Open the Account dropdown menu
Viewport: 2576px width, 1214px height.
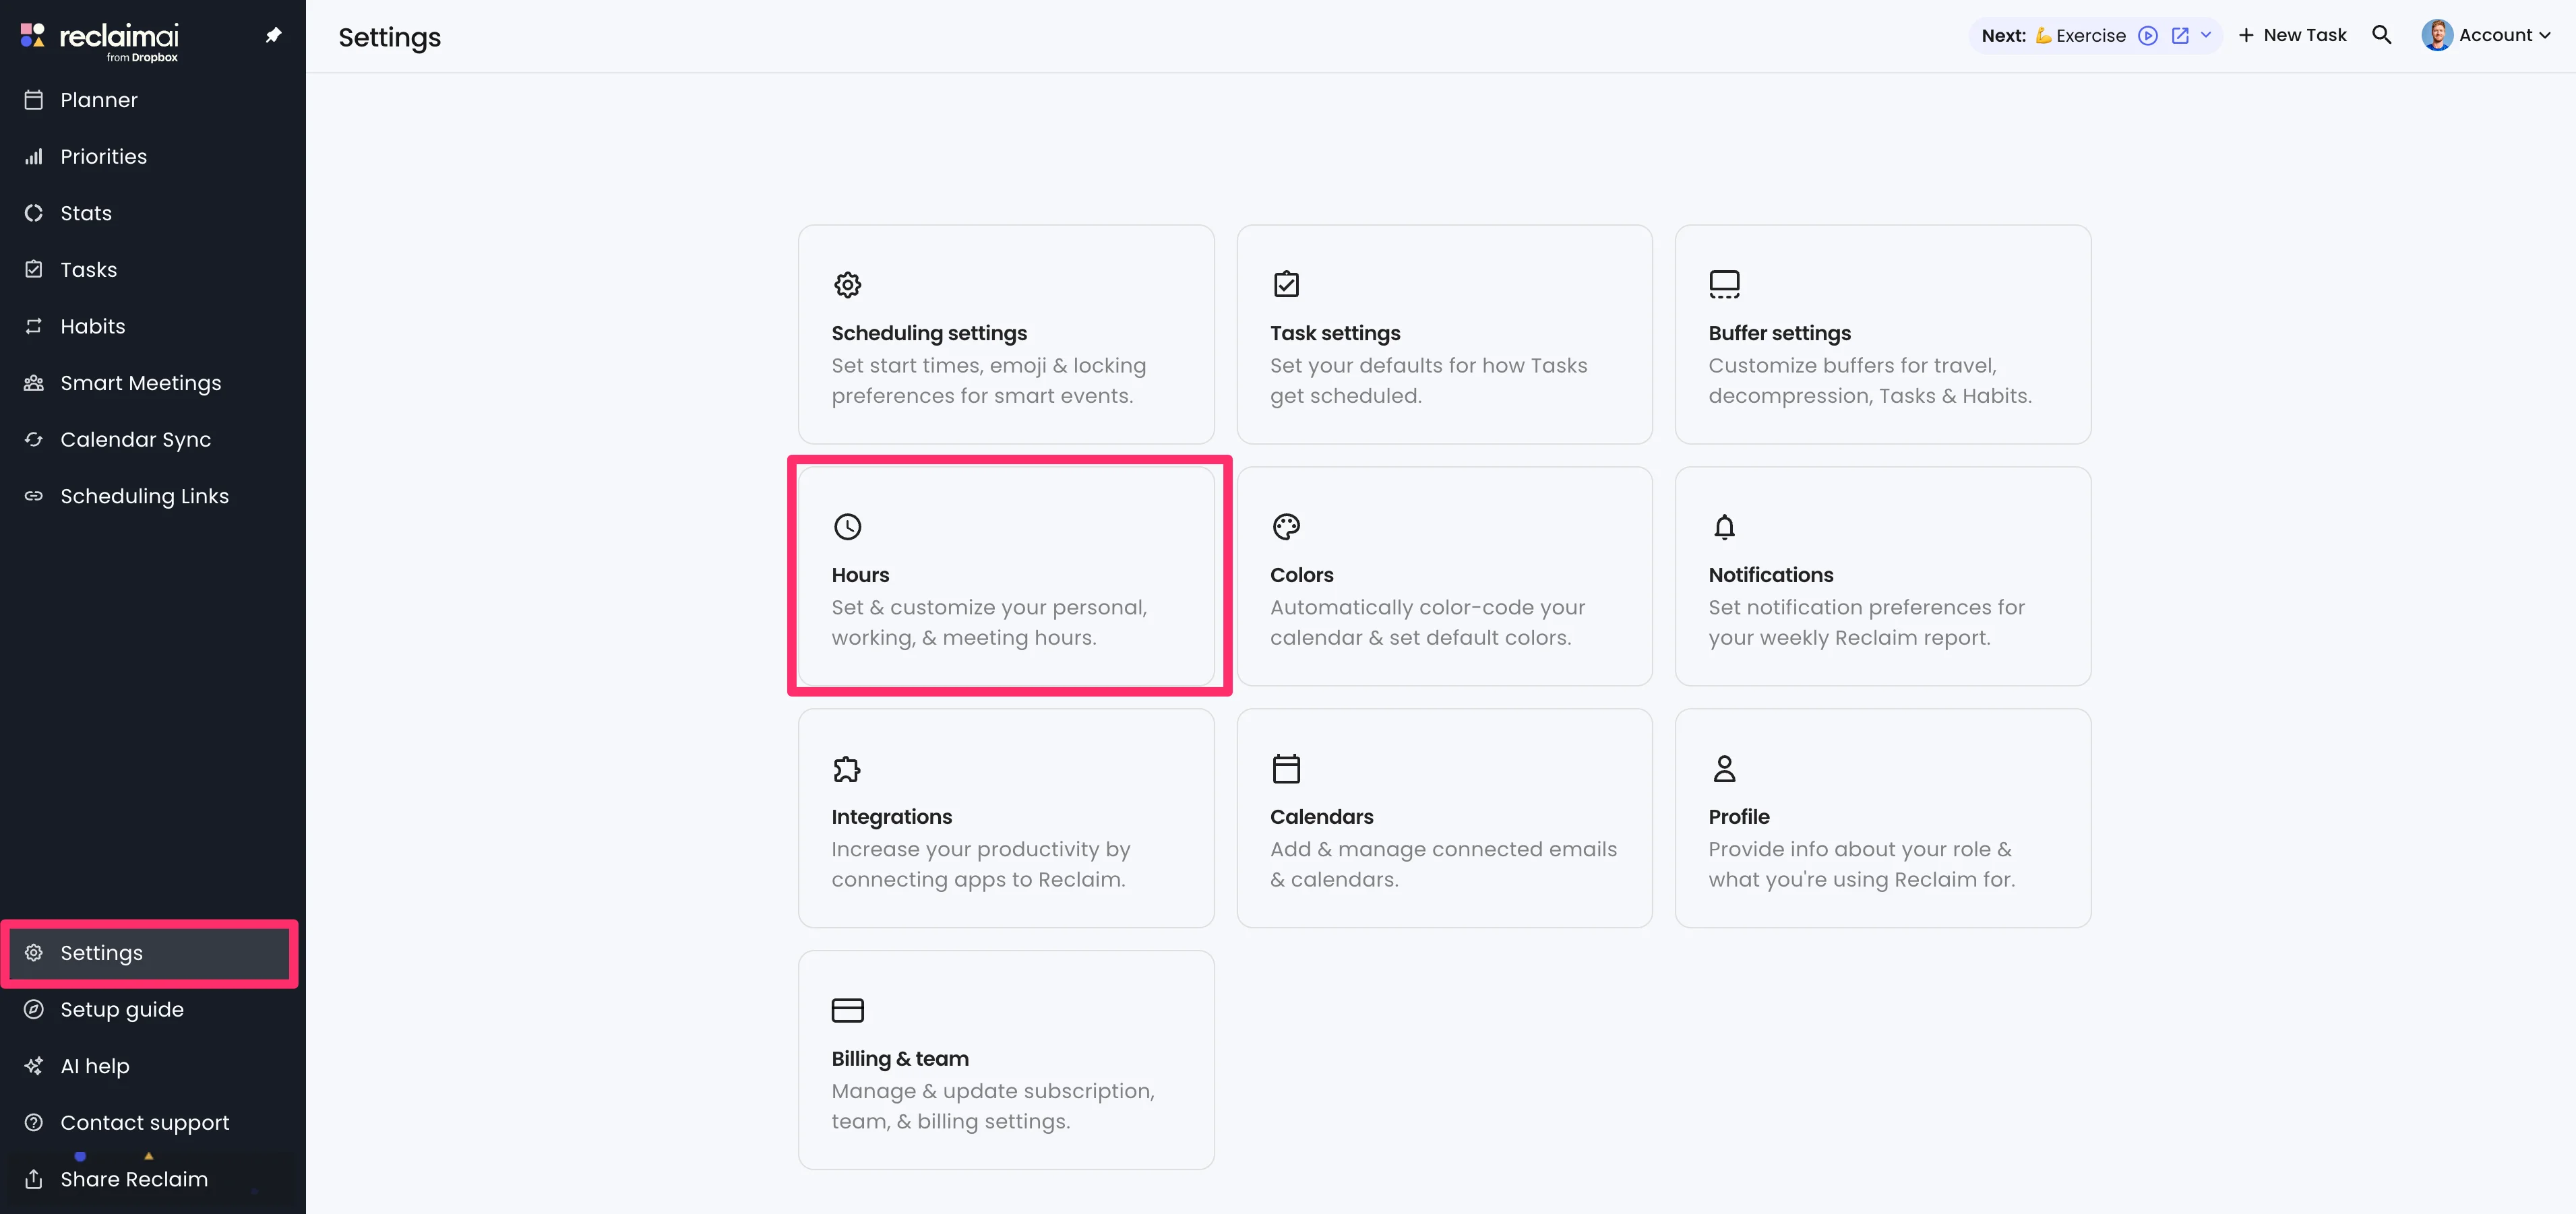2486,35
